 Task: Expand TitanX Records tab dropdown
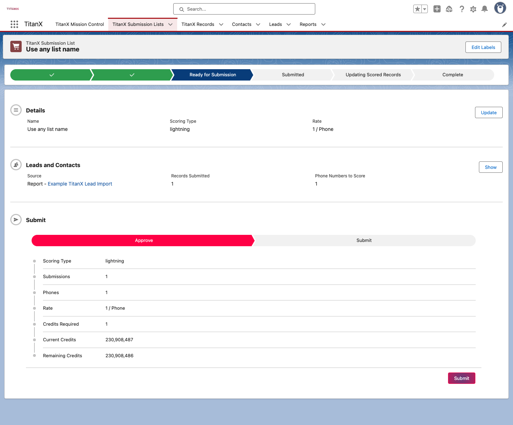point(221,24)
